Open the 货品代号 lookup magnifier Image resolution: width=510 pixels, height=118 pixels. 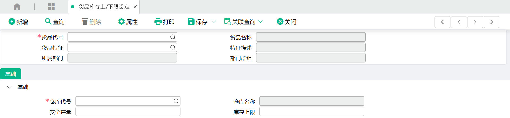coord(173,37)
